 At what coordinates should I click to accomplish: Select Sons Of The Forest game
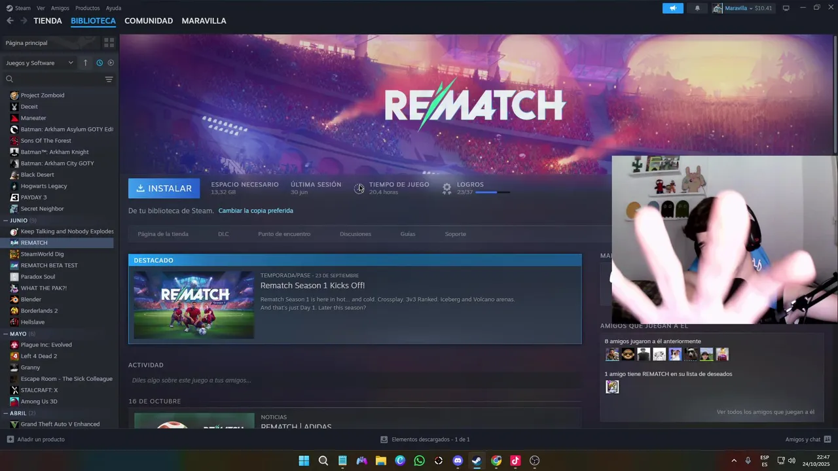[46, 141]
